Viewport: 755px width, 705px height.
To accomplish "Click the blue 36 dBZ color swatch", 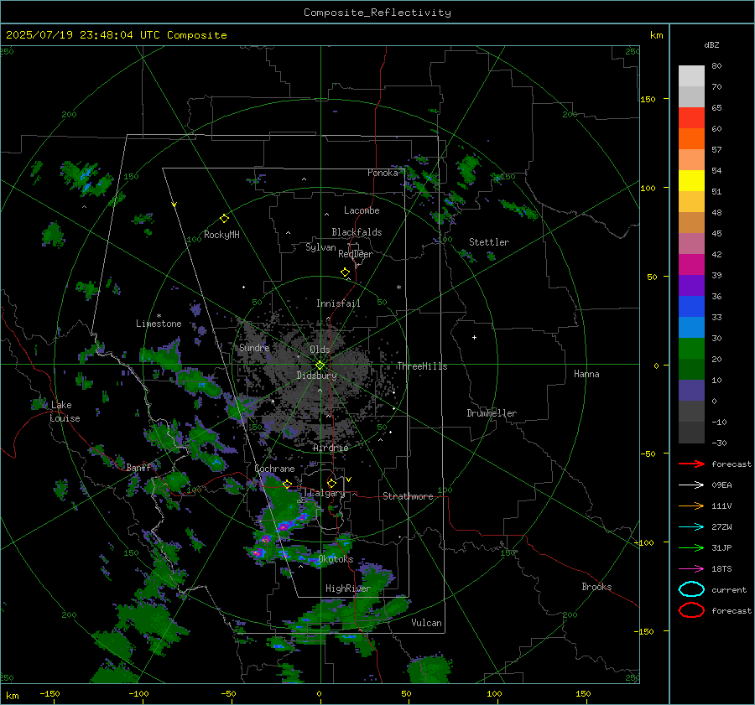I will (x=691, y=307).
